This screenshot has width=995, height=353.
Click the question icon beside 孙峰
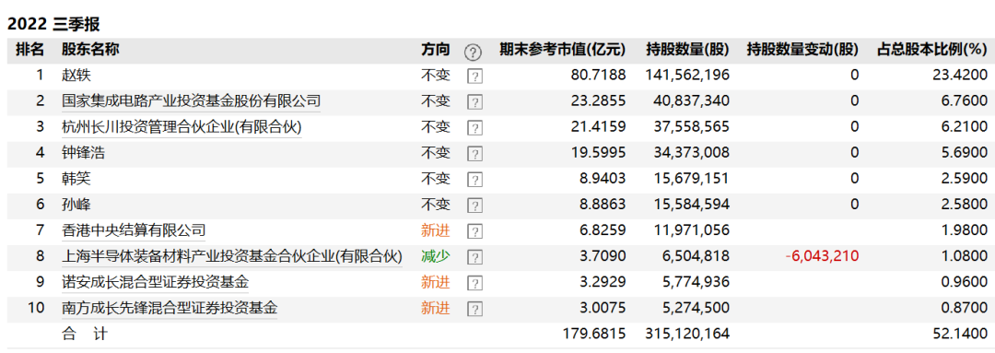pos(474,206)
